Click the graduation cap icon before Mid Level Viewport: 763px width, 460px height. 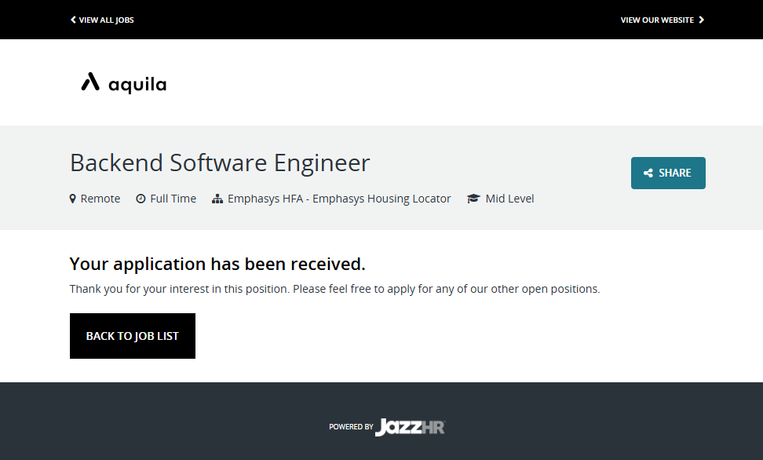pyautogui.click(x=473, y=199)
